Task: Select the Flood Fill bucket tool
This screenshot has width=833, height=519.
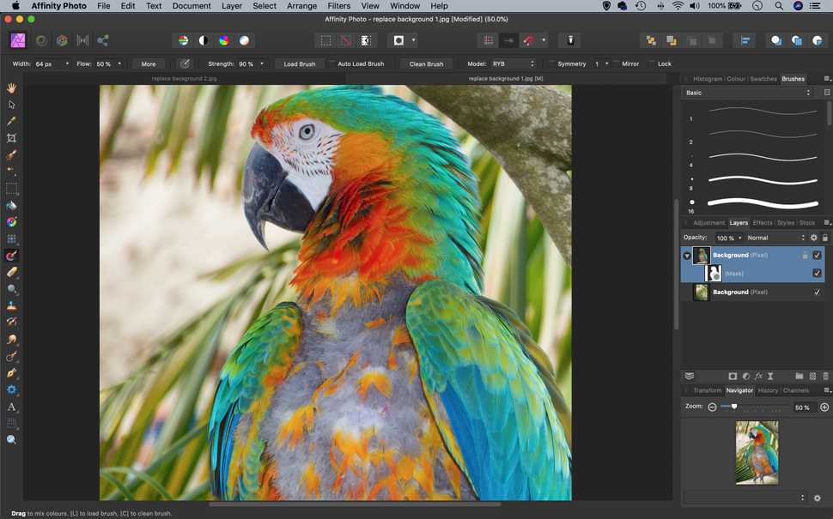Action: point(11,205)
